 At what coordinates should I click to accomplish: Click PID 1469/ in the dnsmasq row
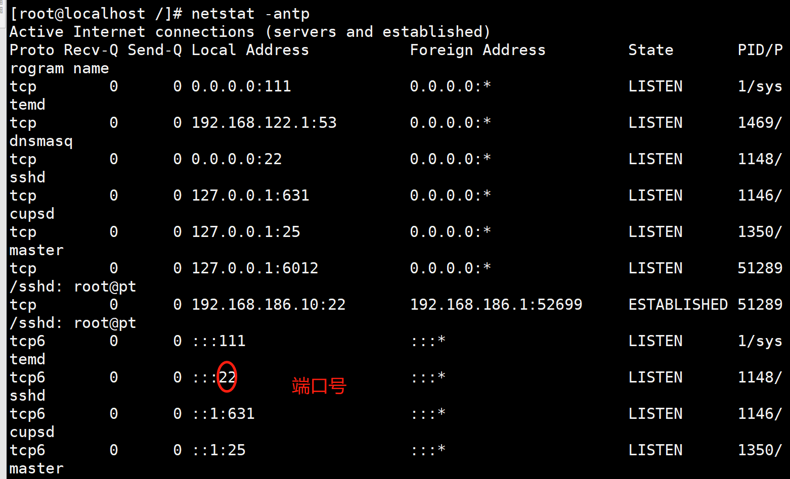point(760,123)
